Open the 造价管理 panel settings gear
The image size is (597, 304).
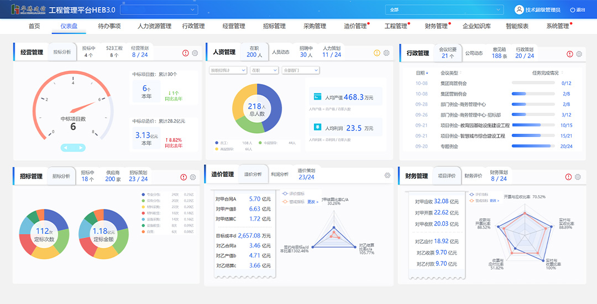pos(387,175)
